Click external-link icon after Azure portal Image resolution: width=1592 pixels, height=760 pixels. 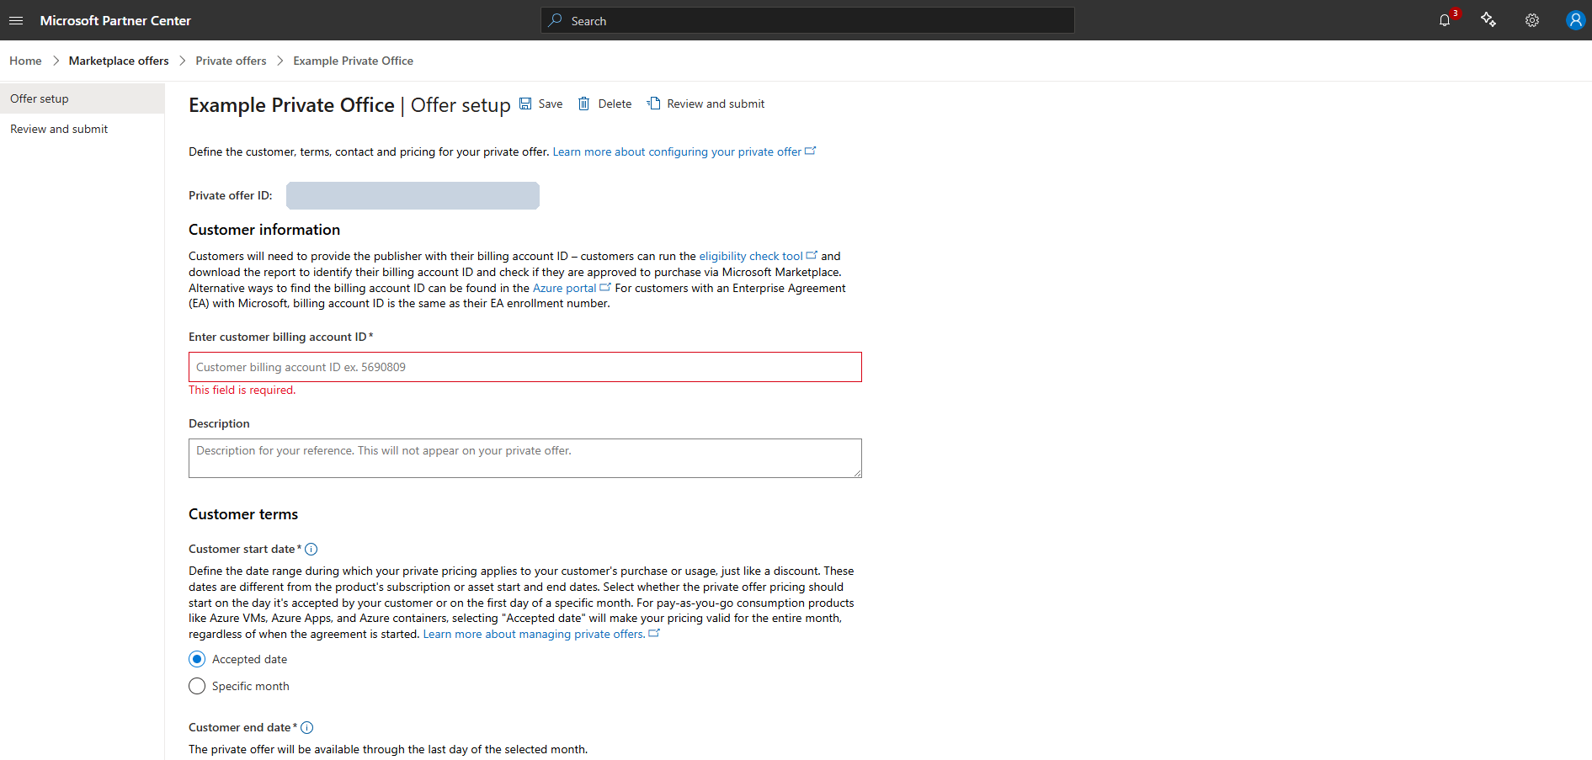[604, 287]
